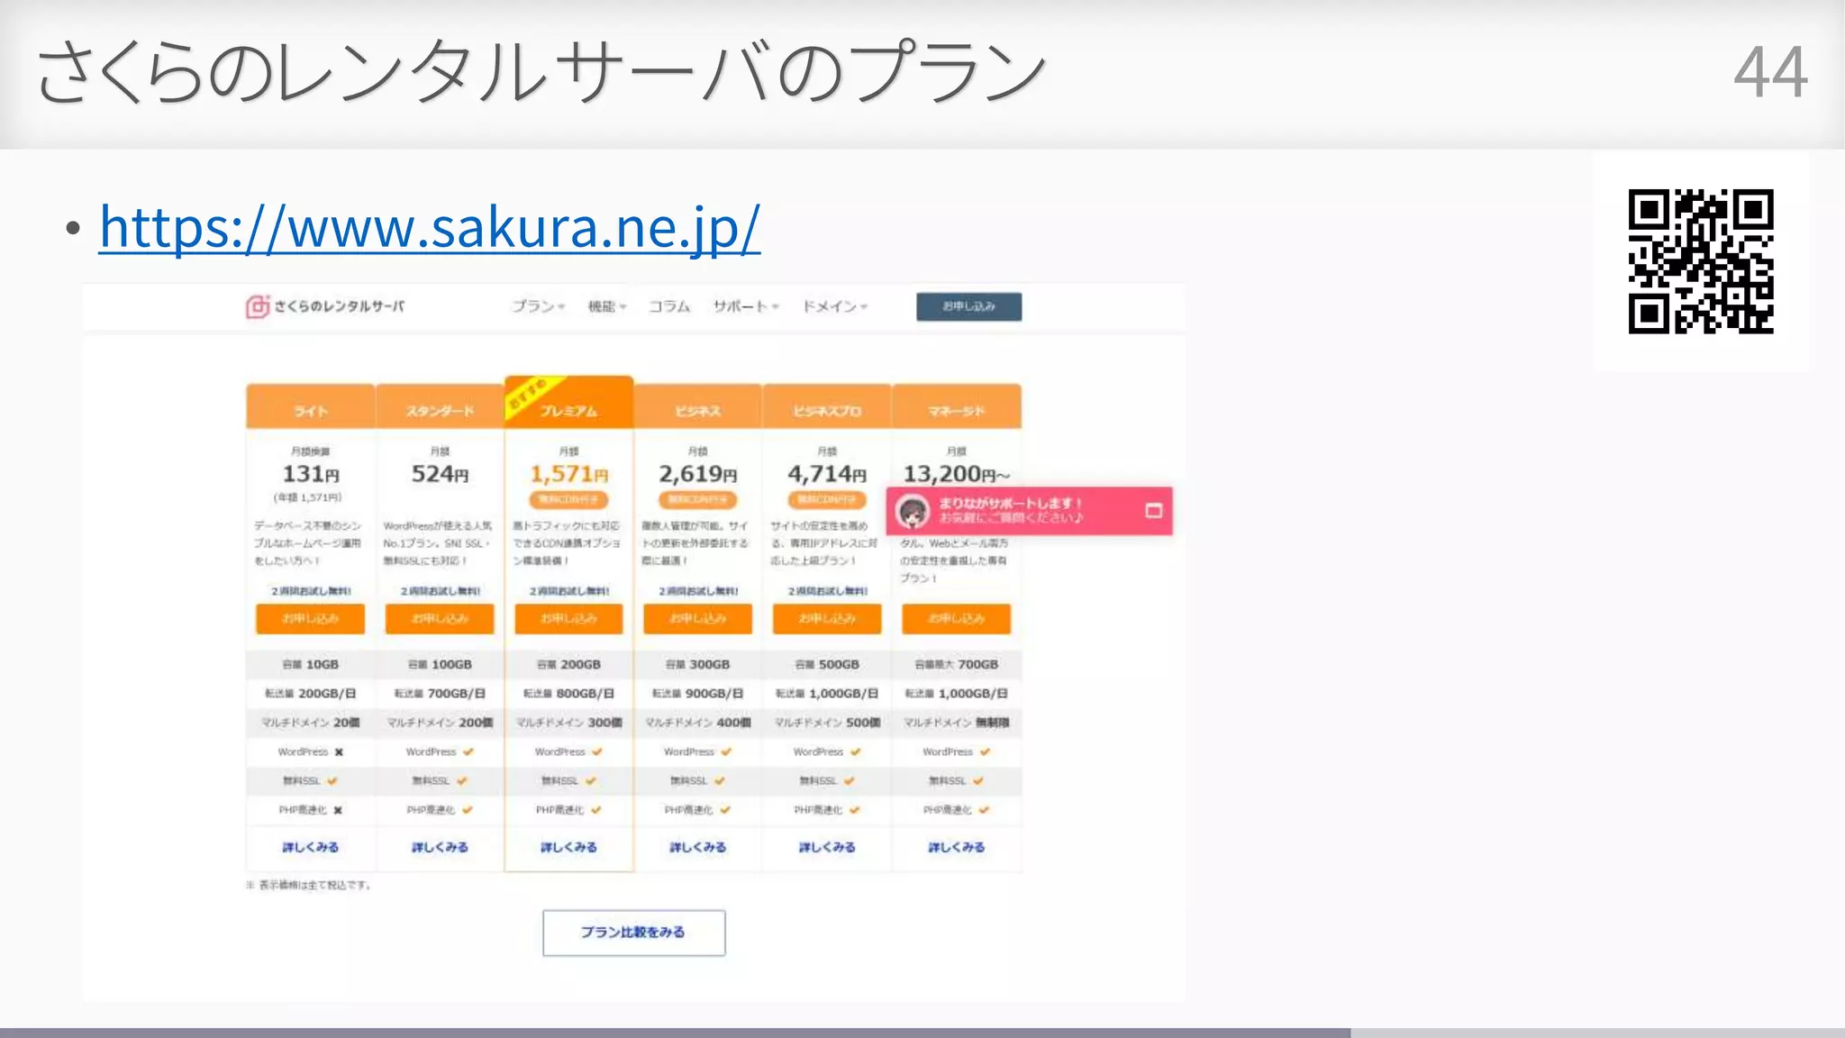Click 2週間お試し無料! under スタンダード plan
The height and width of the screenshot is (1038, 1845).
tap(440, 591)
